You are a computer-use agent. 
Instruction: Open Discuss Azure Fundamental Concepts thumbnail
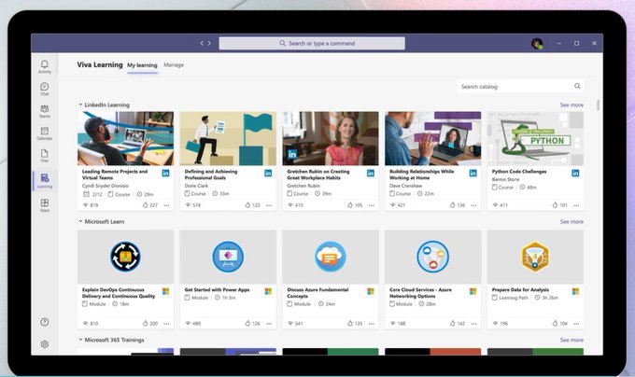pos(331,257)
